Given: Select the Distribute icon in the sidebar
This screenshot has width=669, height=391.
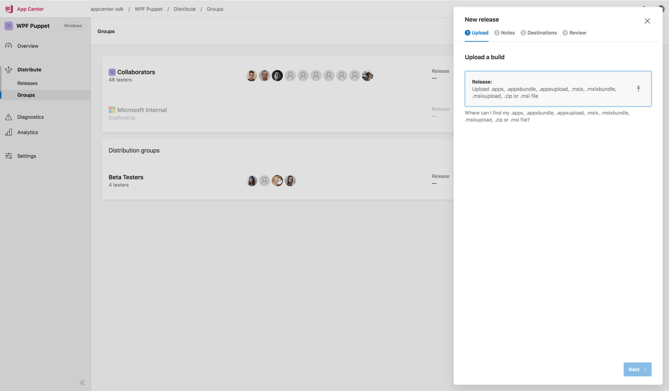Looking at the screenshot, I should coord(8,70).
